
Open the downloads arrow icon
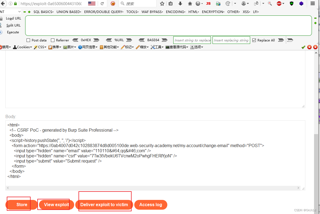(180, 4)
